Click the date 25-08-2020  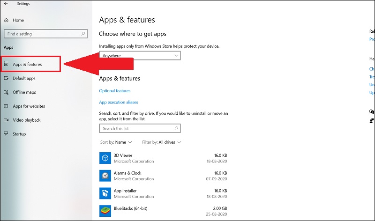pos(217,214)
